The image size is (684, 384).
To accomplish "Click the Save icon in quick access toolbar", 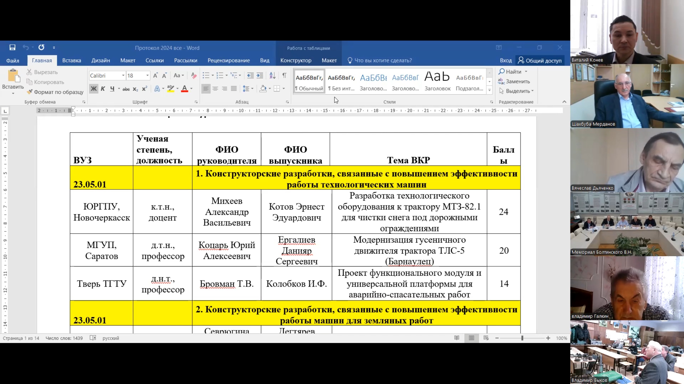I will pos(12,47).
